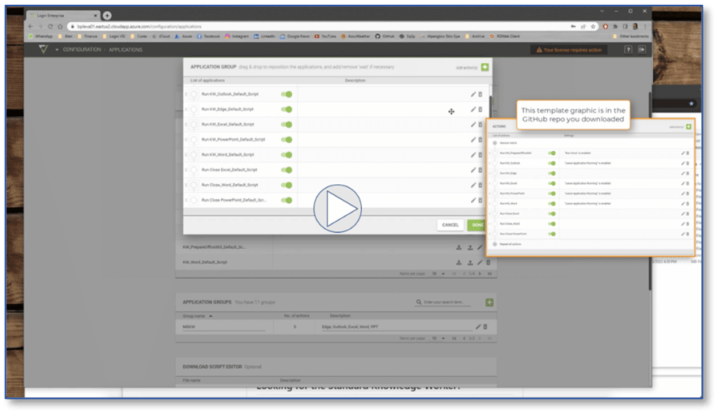Image resolution: width=718 pixels, height=414 pixels.
Task: Toggle the Run KW_Word_Default_Script switch
Action: pyautogui.click(x=287, y=155)
